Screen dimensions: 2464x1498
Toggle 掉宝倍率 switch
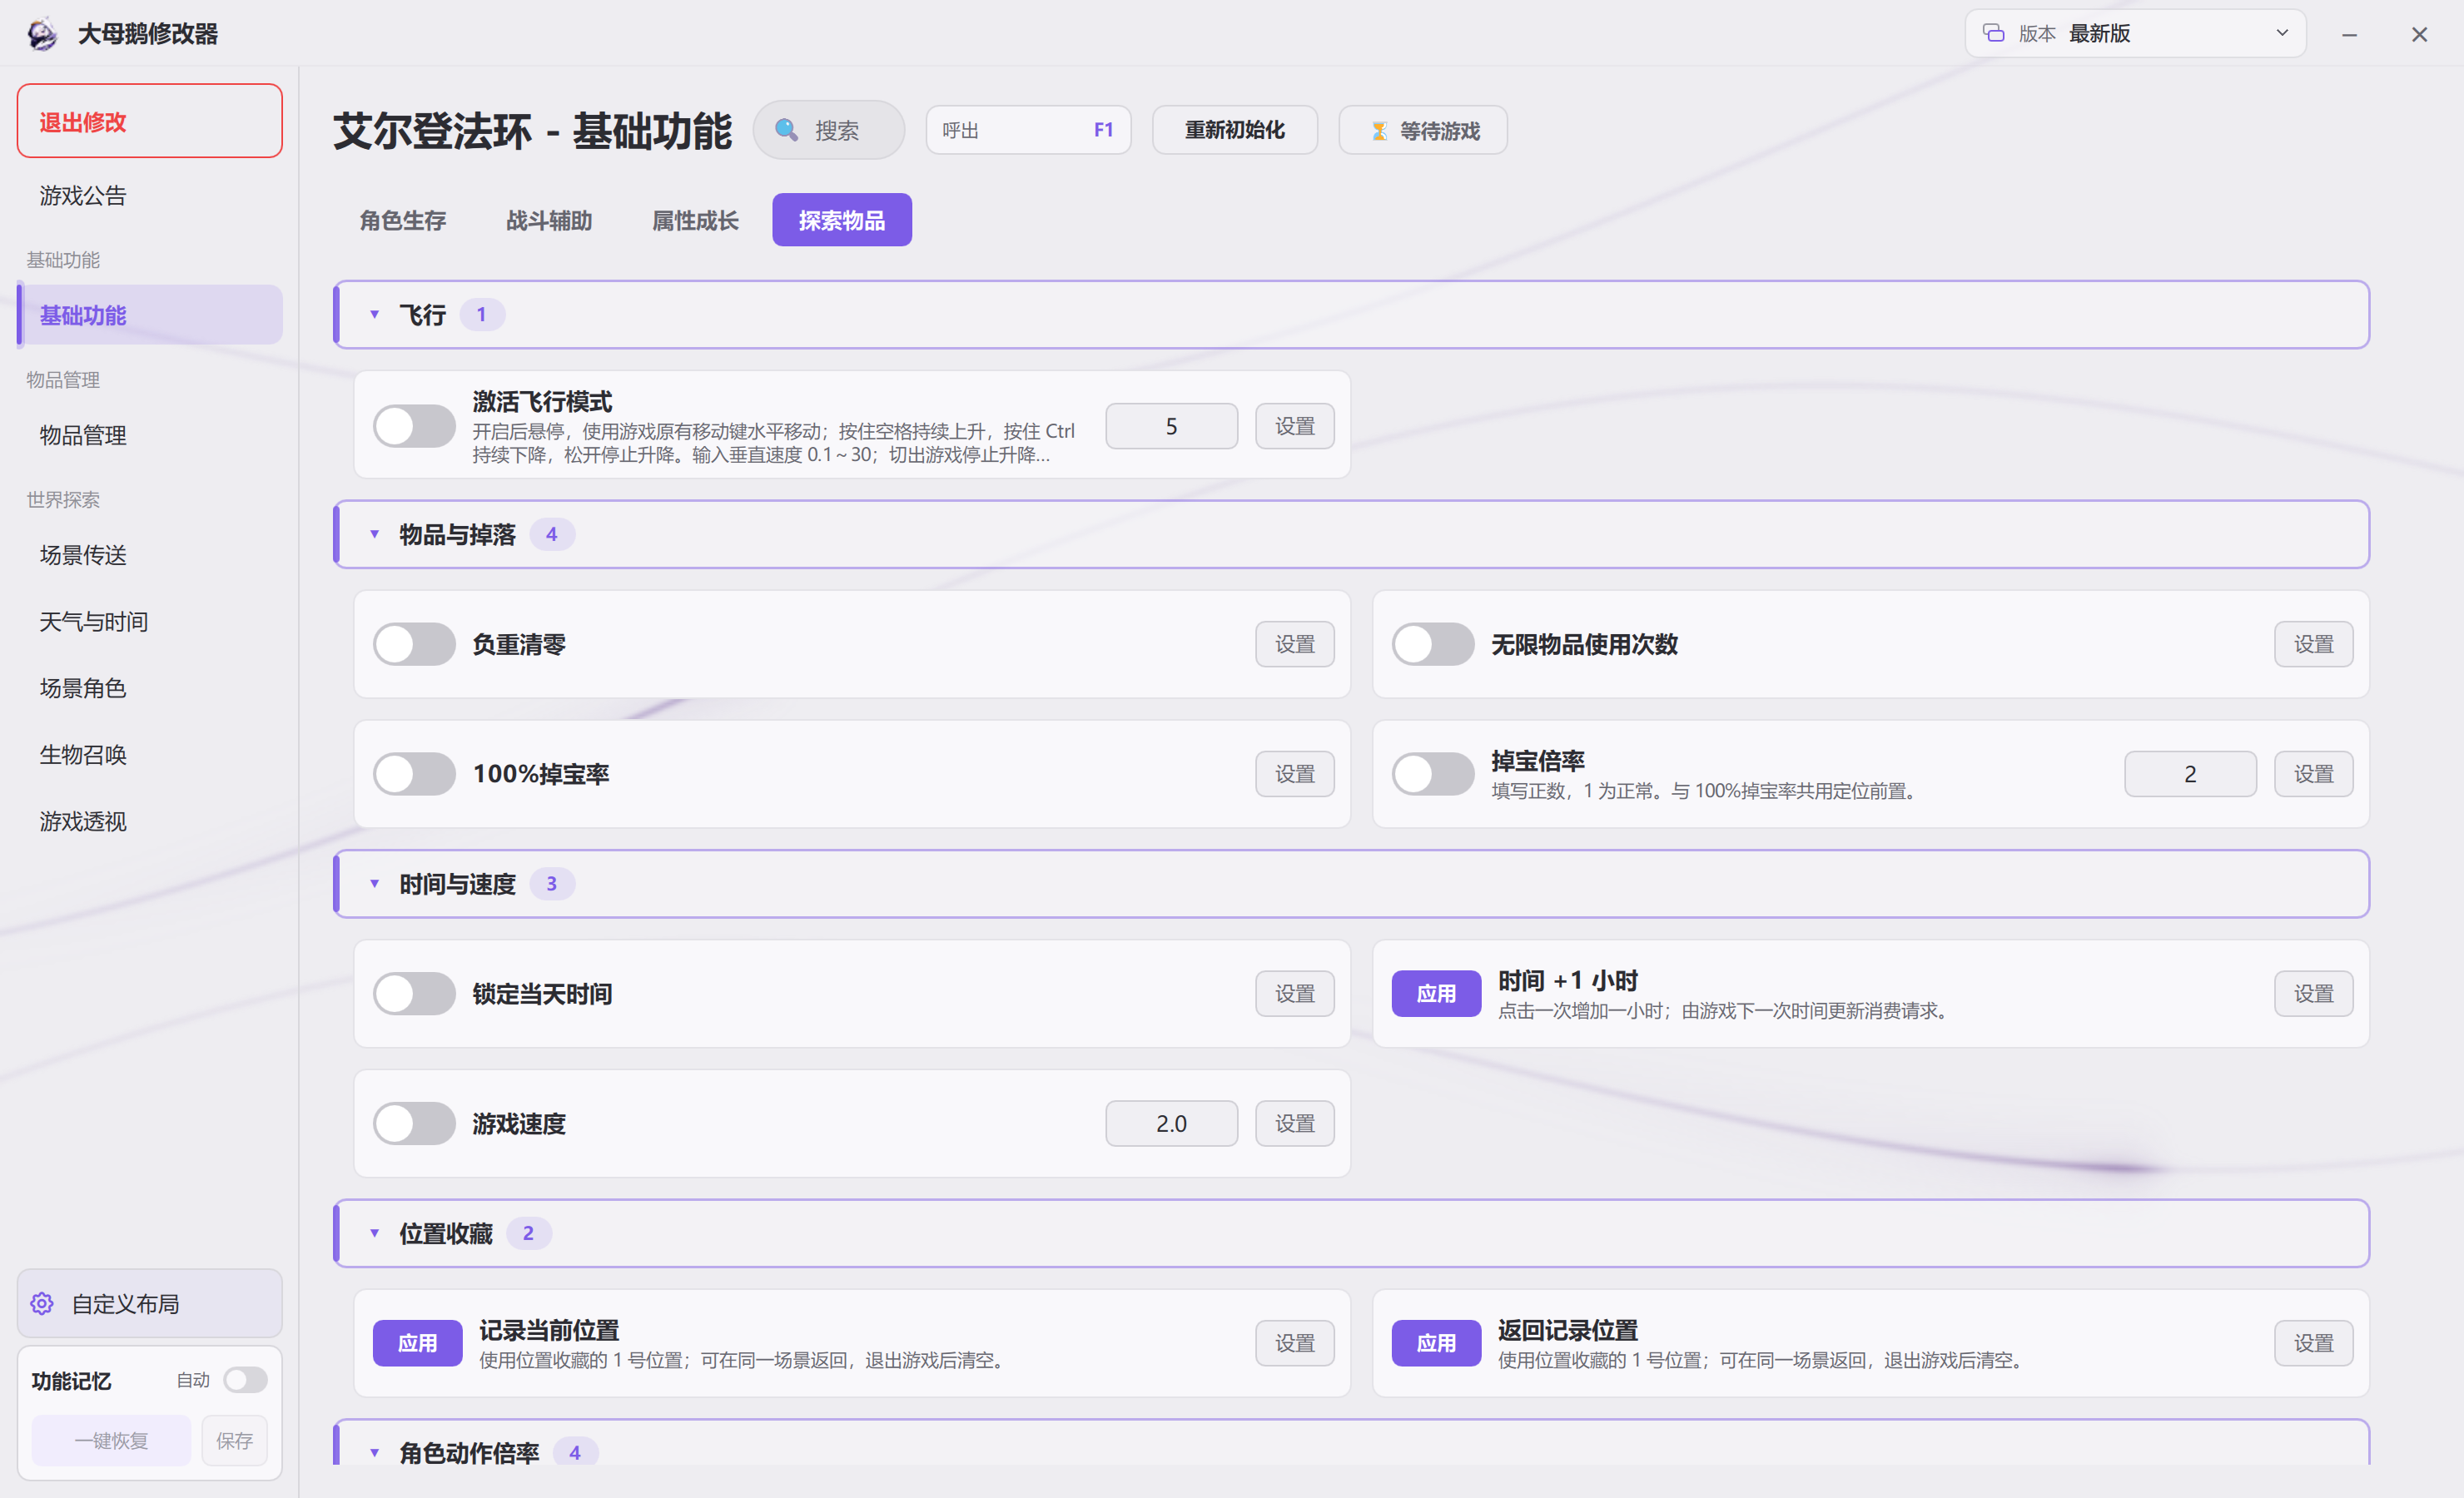point(1433,774)
